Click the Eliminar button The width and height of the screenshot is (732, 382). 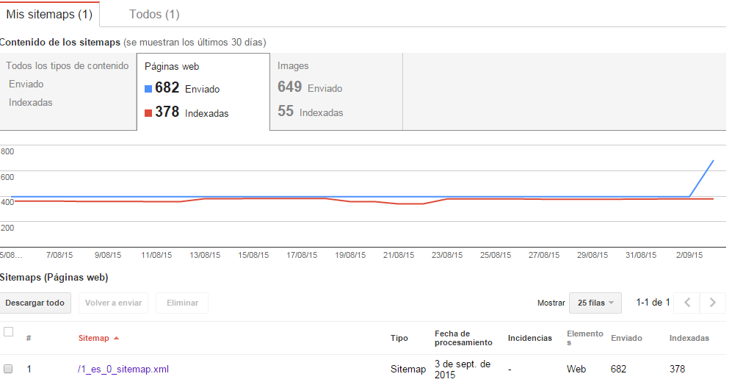[183, 303]
